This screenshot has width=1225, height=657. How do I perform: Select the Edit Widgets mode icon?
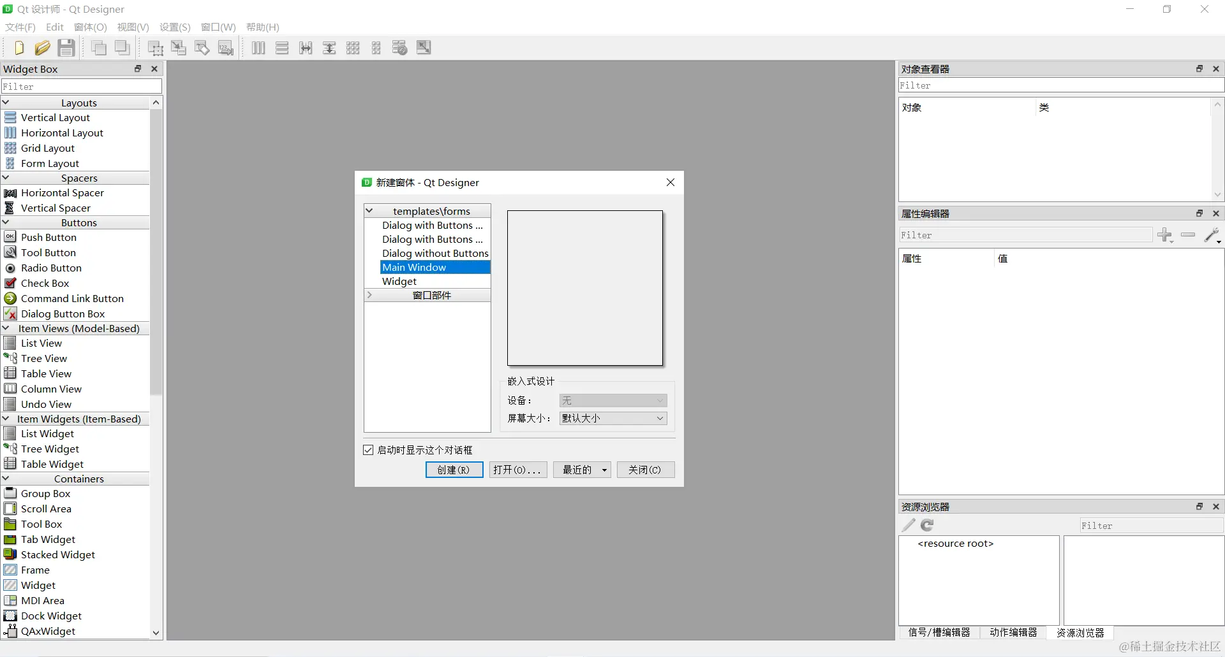(x=156, y=48)
